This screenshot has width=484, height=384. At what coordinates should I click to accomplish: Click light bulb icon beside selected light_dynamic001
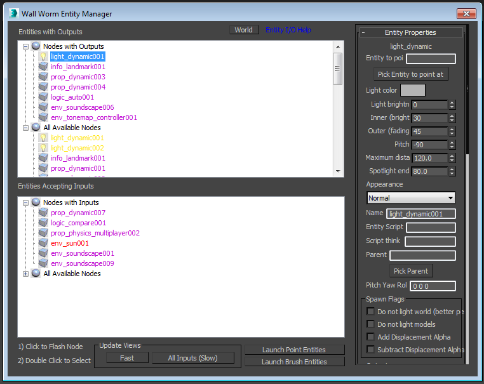coord(43,56)
